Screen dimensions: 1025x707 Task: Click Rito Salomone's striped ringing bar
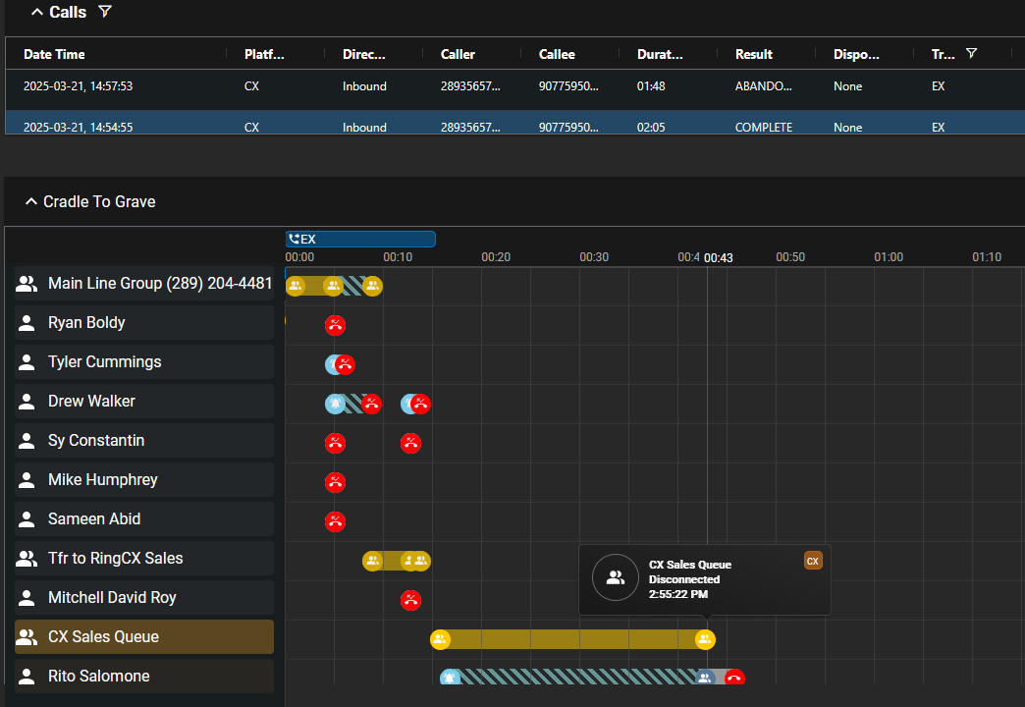[x=576, y=677]
